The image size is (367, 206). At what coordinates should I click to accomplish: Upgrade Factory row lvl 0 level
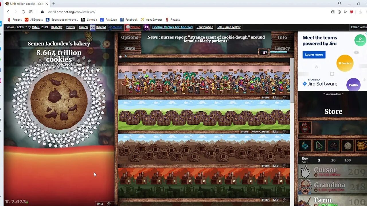(280, 200)
